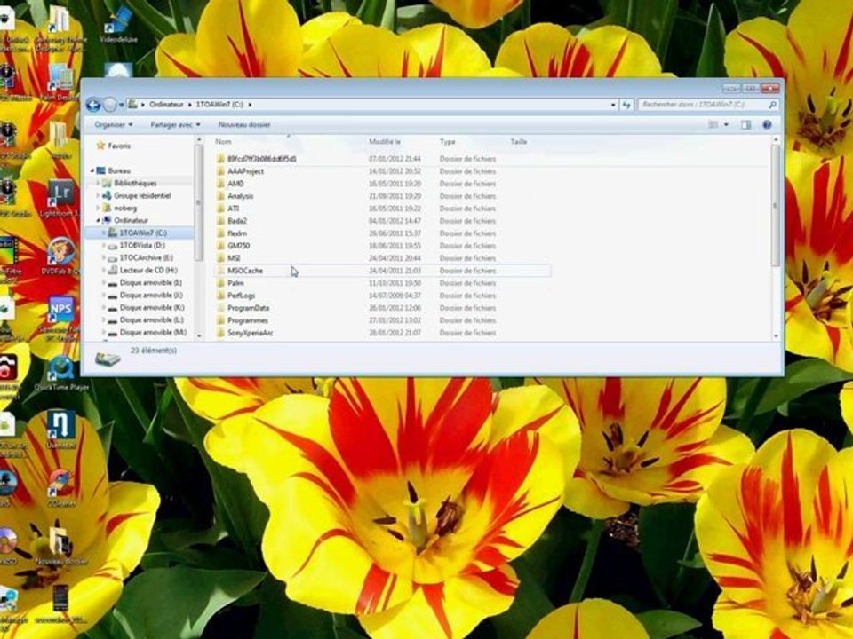Image resolution: width=853 pixels, height=639 pixels.
Task: Select the CCleaner desktop icon
Action: [60, 487]
